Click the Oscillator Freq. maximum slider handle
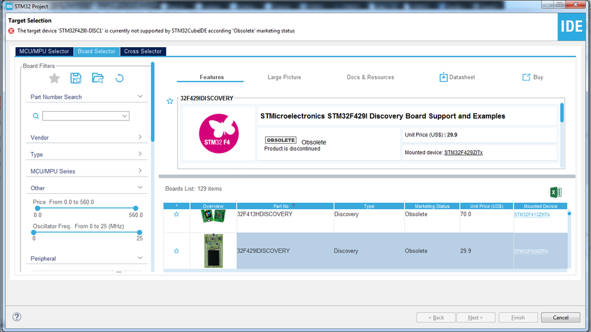 point(140,232)
